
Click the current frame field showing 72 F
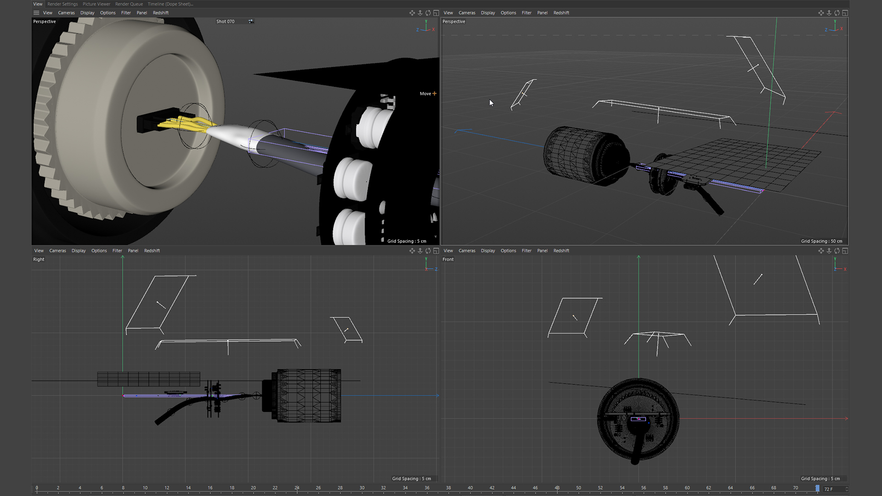(x=832, y=489)
